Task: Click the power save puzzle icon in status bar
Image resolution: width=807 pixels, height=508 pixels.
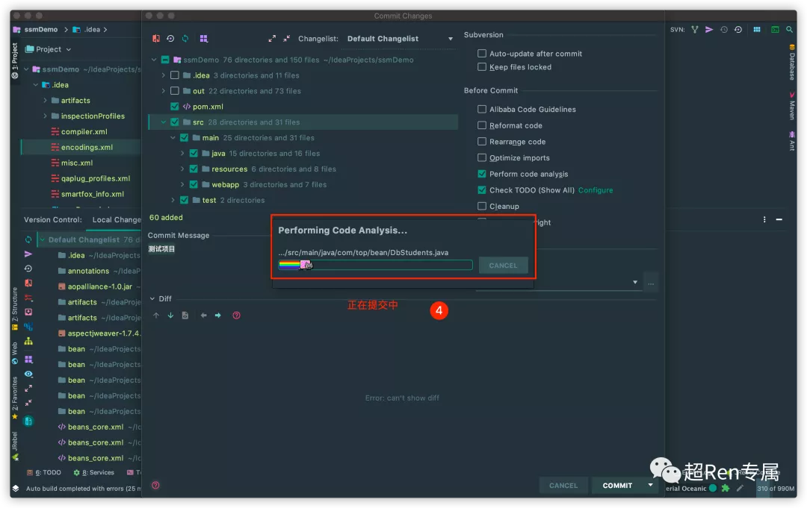Action: 725,488
